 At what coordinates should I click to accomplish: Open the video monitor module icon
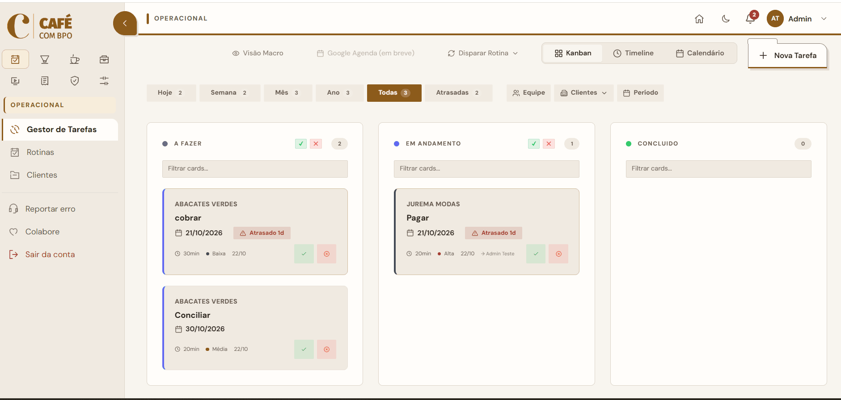(x=15, y=81)
